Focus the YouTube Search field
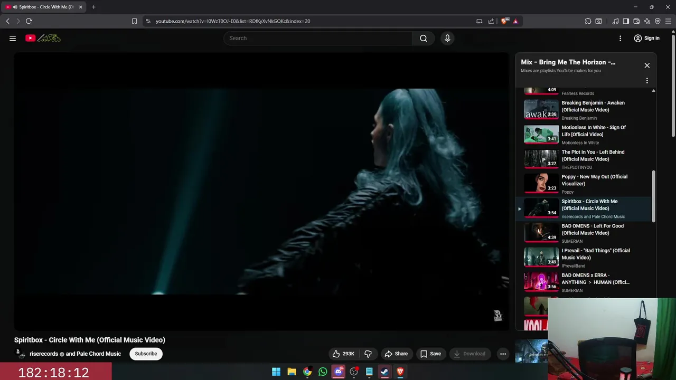The width and height of the screenshot is (676, 380). coord(318,38)
